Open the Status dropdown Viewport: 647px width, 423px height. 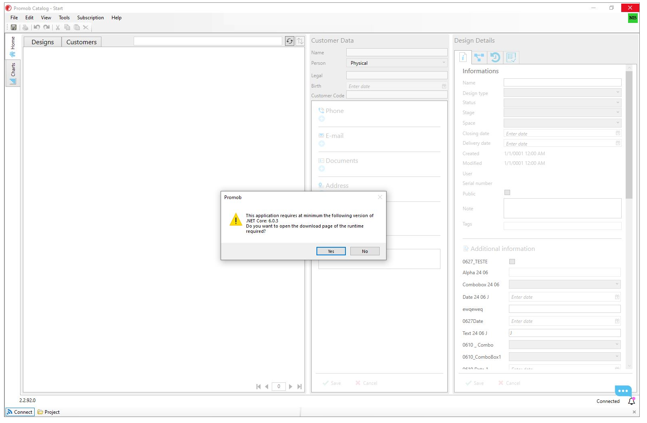(x=562, y=103)
